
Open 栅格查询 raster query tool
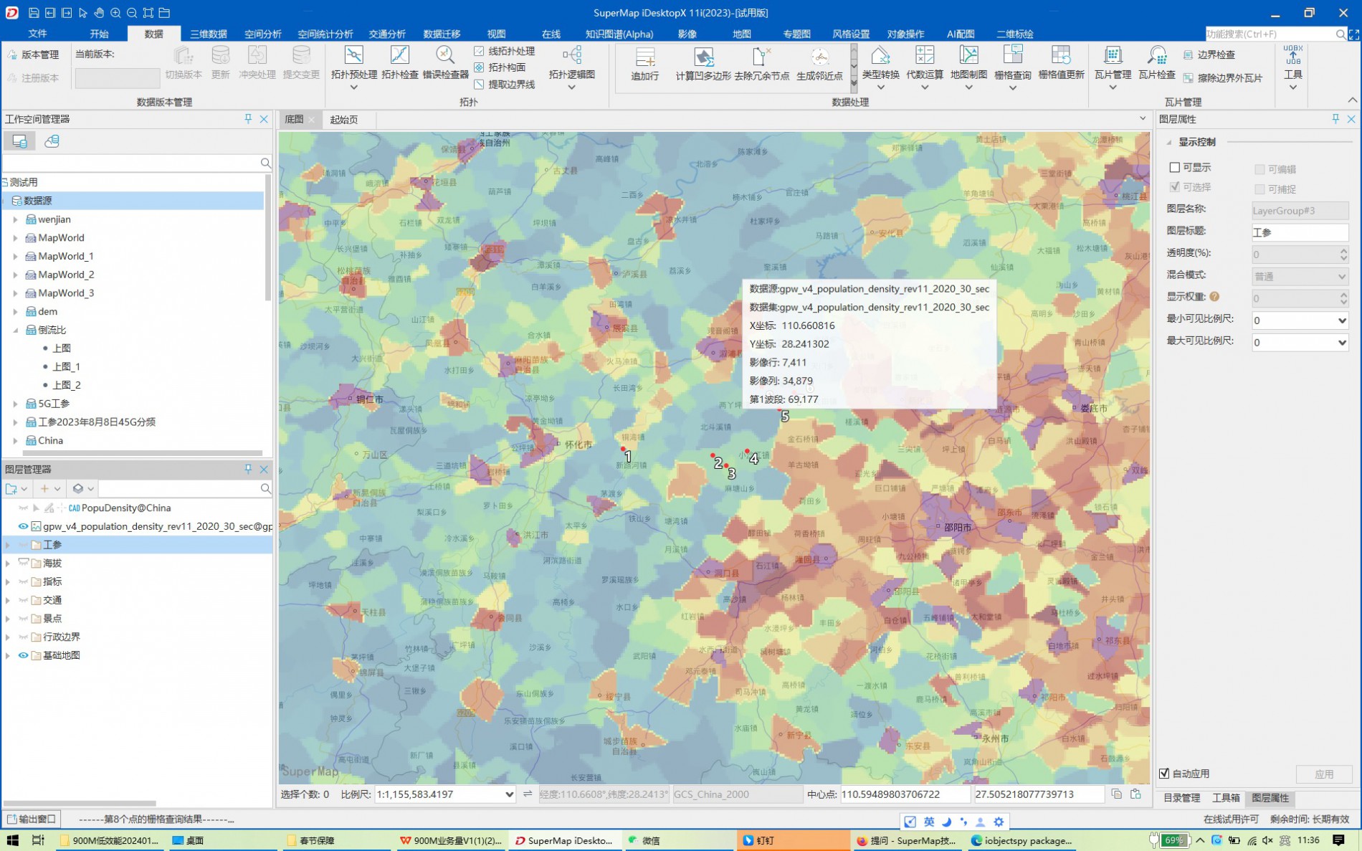click(1012, 67)
